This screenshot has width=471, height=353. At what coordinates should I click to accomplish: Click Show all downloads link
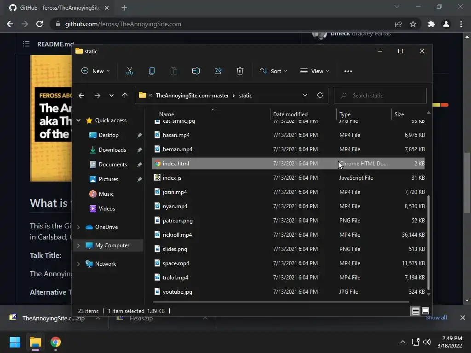[436, 318]
